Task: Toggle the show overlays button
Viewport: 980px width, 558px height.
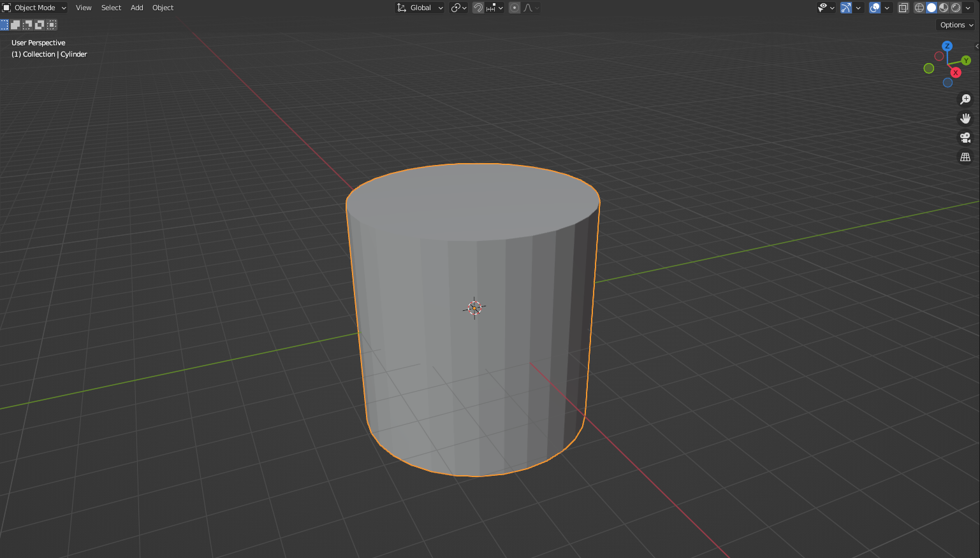Action: (x=875, y=8)
